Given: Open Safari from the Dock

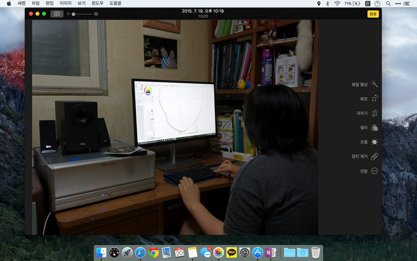Looking at the screenshot, I should (x=140, y=252).
